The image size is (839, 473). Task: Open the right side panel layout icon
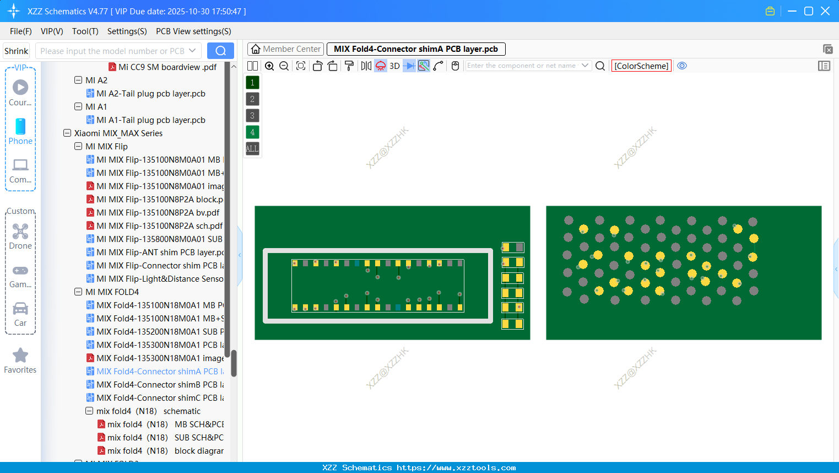coord(824,66)
